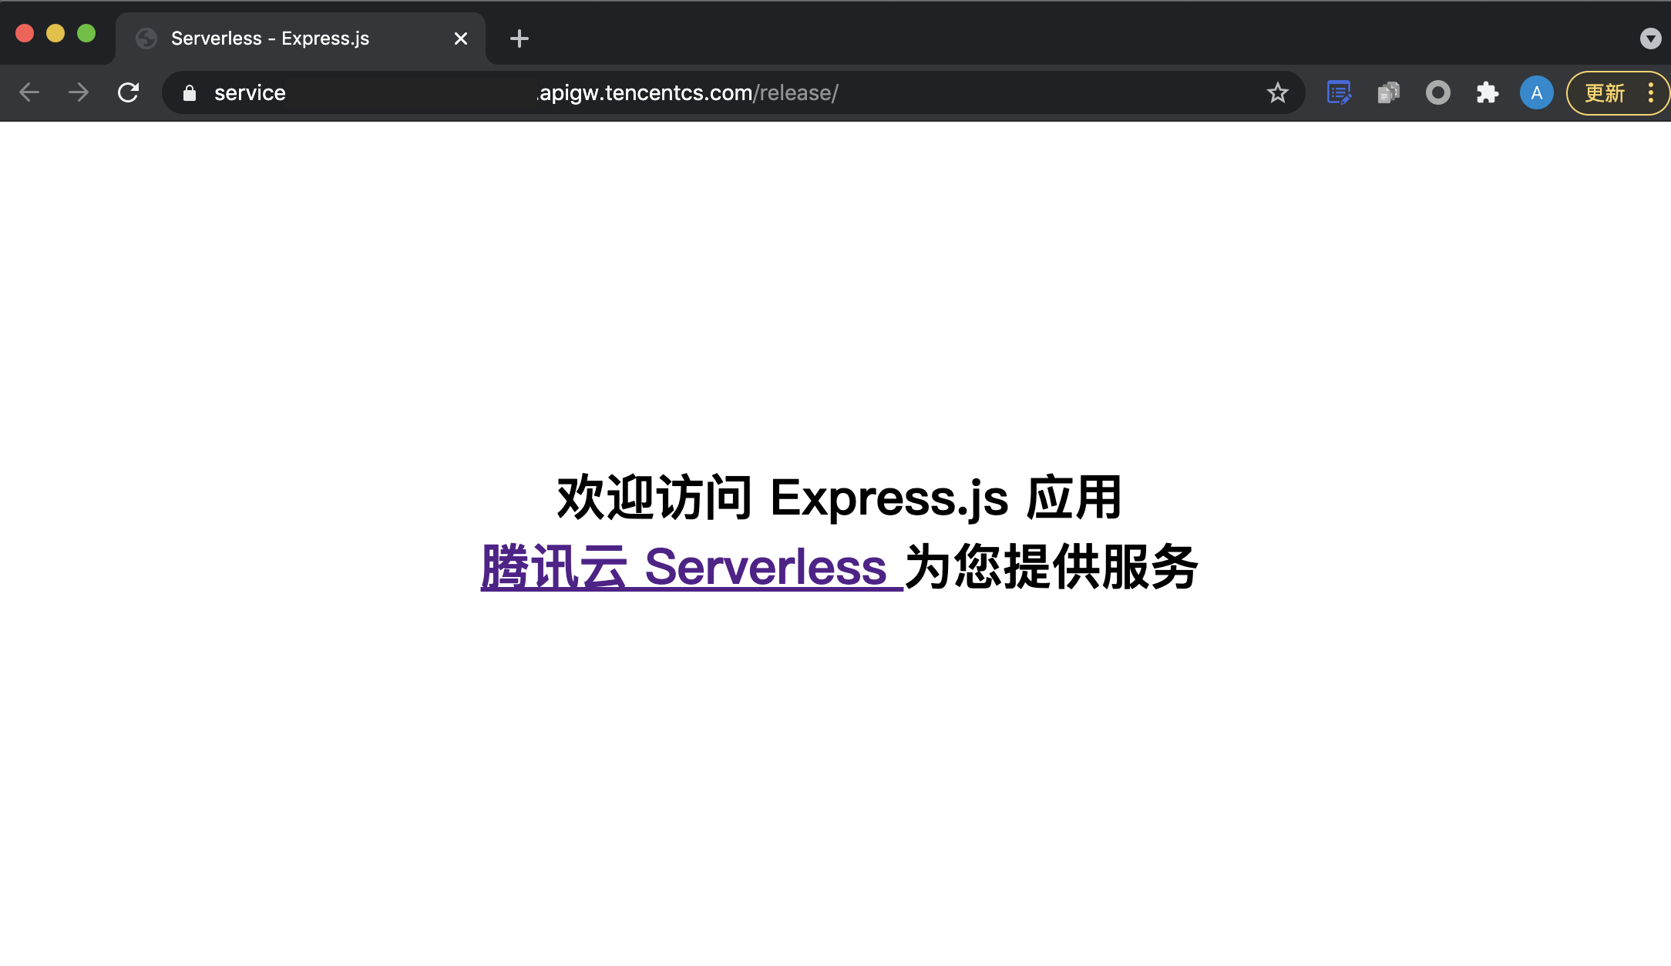Click the gray circle extension icon
Screen dimensions: 1671x966
pyautogui.click(x=1437, y=92)
